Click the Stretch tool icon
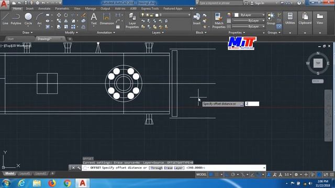335x188 pixels. (59, 27)
